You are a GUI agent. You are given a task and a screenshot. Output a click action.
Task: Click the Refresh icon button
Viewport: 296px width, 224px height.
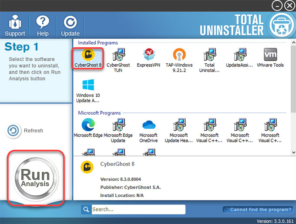(x=13, y=130)
